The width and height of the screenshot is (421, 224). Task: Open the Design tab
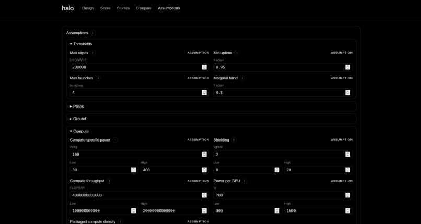pos(88,8)
